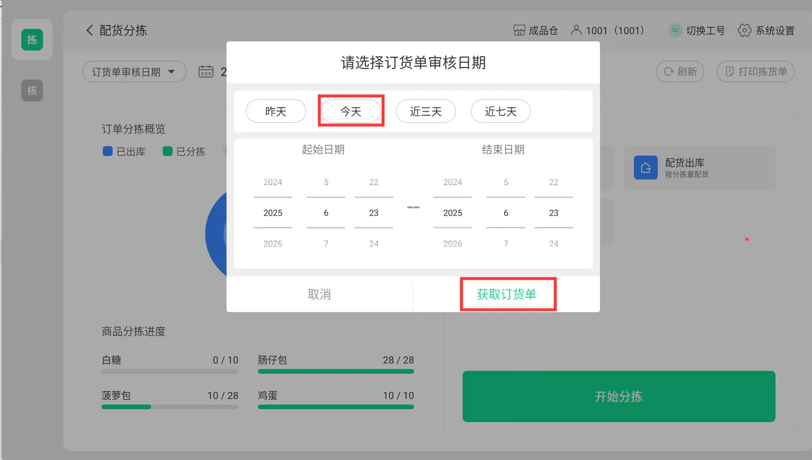Click the 配货出库 card

pos(700,167)
